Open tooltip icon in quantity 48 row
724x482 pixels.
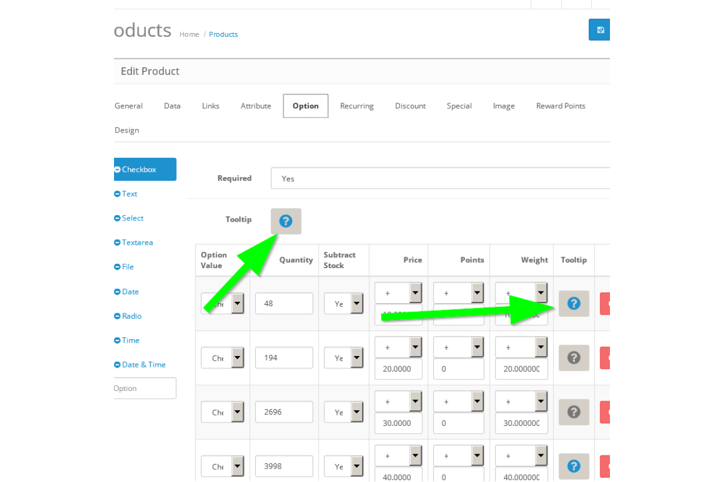coord(574,304)
